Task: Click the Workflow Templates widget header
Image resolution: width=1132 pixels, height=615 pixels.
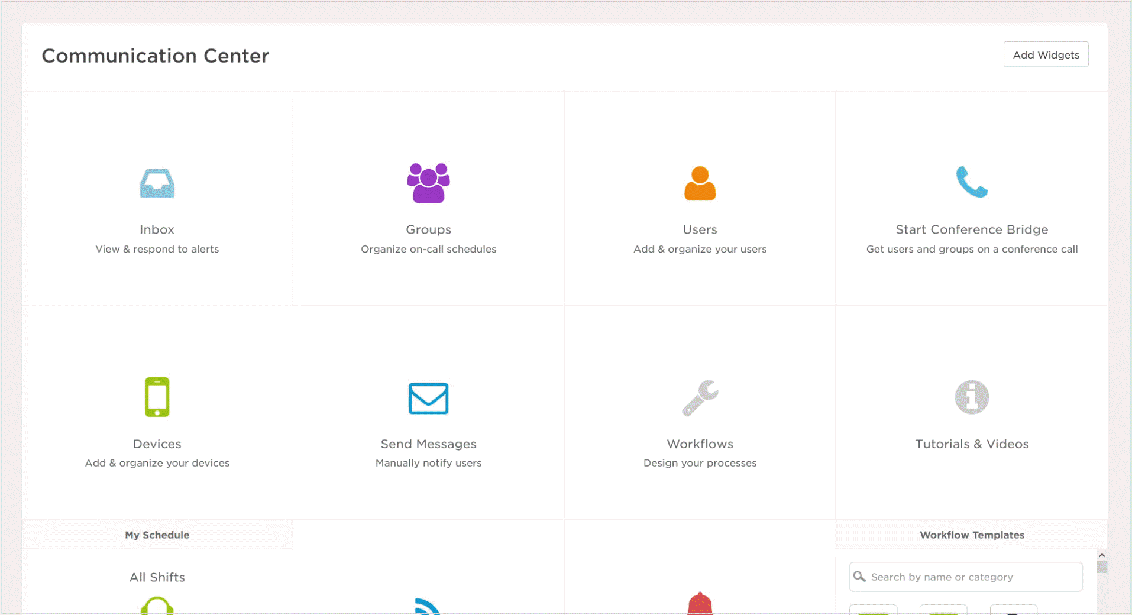Action: coord(972,535)
